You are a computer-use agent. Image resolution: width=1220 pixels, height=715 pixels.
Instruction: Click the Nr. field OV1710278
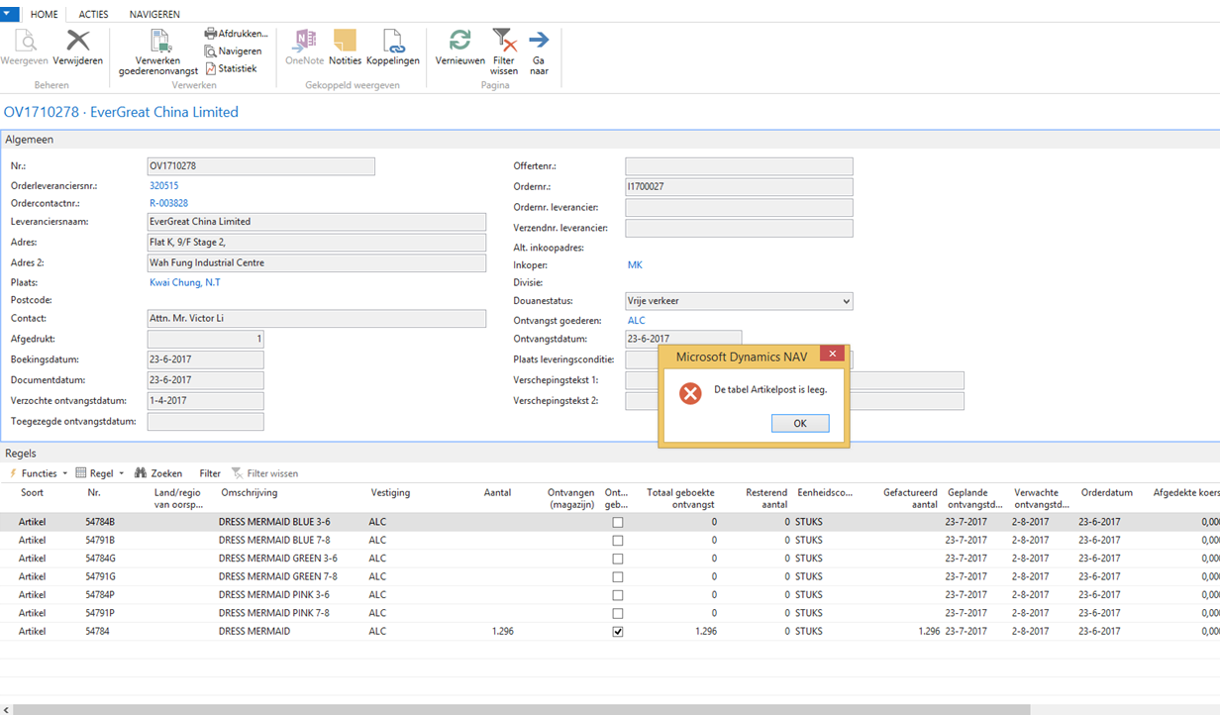[x=260, y=166]
